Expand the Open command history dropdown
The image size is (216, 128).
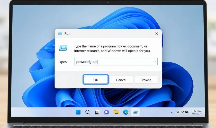pyautogui.click(x=155, y=62)
